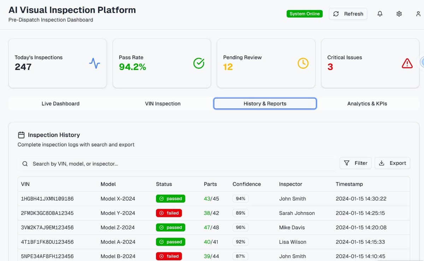Click the search magnifier icon

coord(25,164)
